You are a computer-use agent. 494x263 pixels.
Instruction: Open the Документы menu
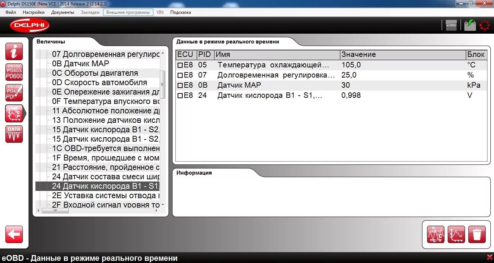tap(63, 12)
